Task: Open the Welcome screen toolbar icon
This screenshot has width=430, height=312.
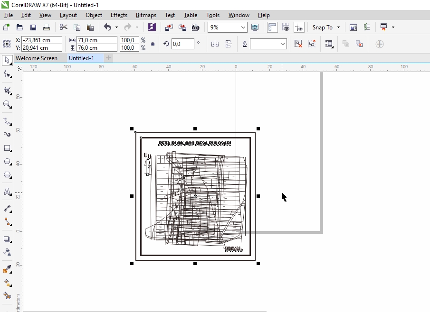Action: pyautogui.click(x=353, y=27)
